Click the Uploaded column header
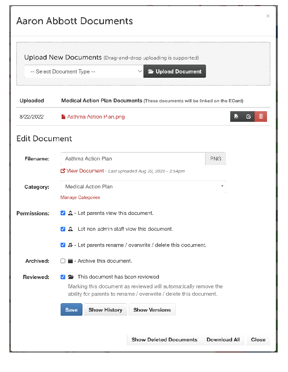288x372 pixels. [x=32, y=100]
